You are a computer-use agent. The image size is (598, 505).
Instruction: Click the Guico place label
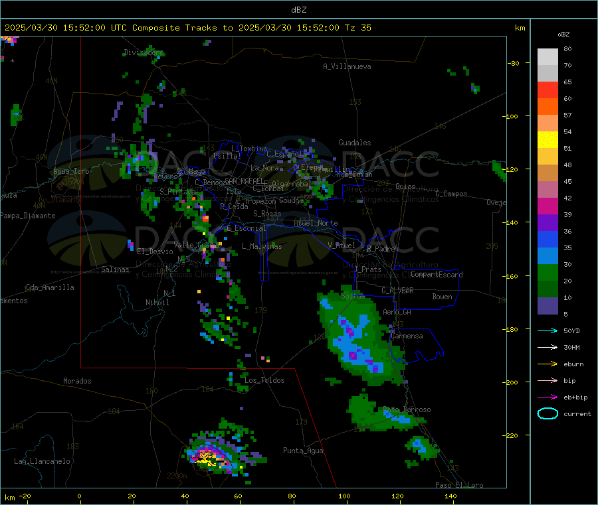click(405, 186)
